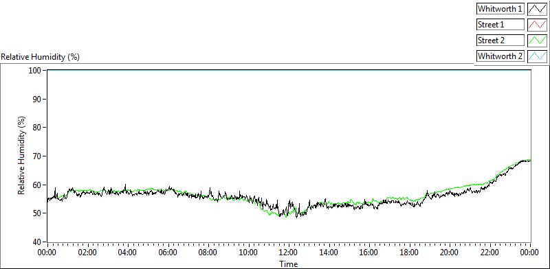Click the Street 1 red line icon

[x=537, y=25]
